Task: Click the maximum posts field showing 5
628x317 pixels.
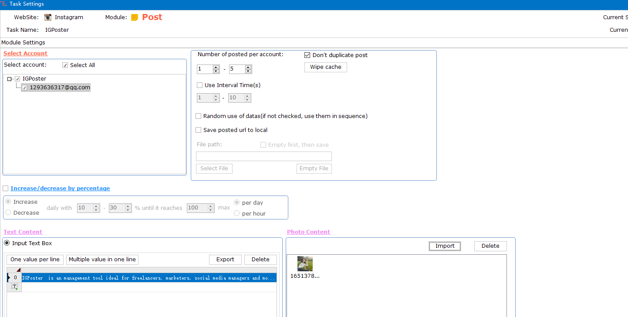Action: (x=237, y=69)
